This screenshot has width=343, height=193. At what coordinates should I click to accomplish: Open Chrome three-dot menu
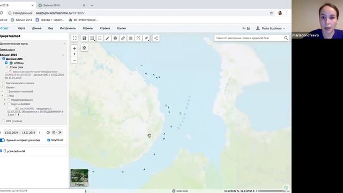[287, 13]
